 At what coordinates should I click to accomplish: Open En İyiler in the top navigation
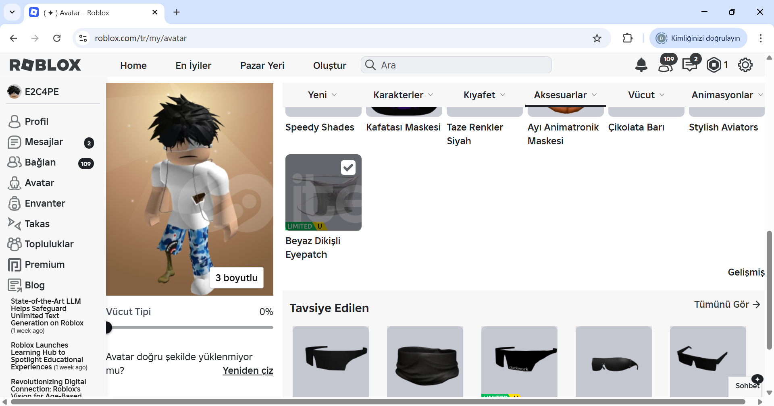click(193, 65)
